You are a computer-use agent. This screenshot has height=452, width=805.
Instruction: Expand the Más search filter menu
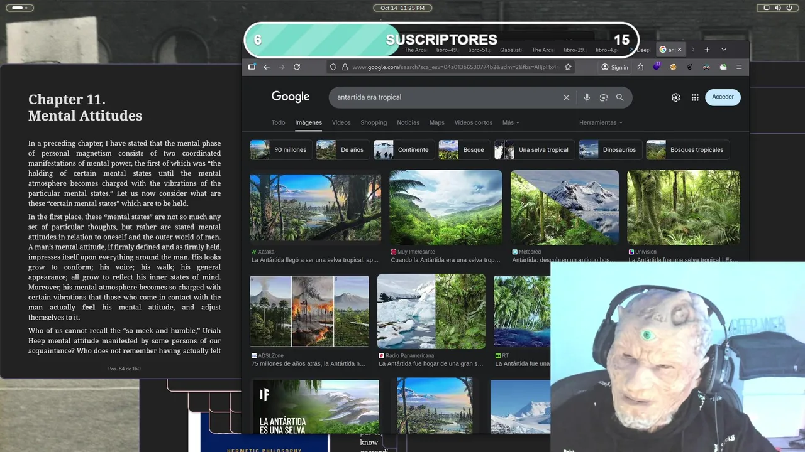(511, 122)
